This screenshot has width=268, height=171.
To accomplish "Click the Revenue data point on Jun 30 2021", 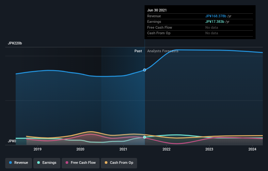I will [145, 70].
